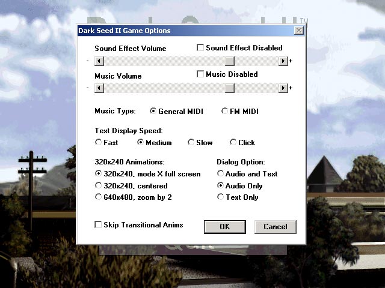Click the Sound Effect Volume slider thumb
This screenshot has height=288, width=385.
point(230,61)
